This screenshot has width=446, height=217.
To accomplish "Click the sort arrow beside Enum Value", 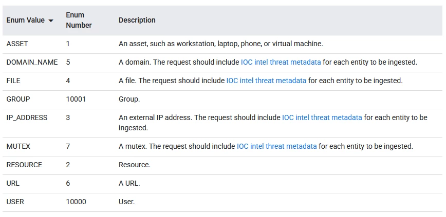I will [x=51, y=21].
